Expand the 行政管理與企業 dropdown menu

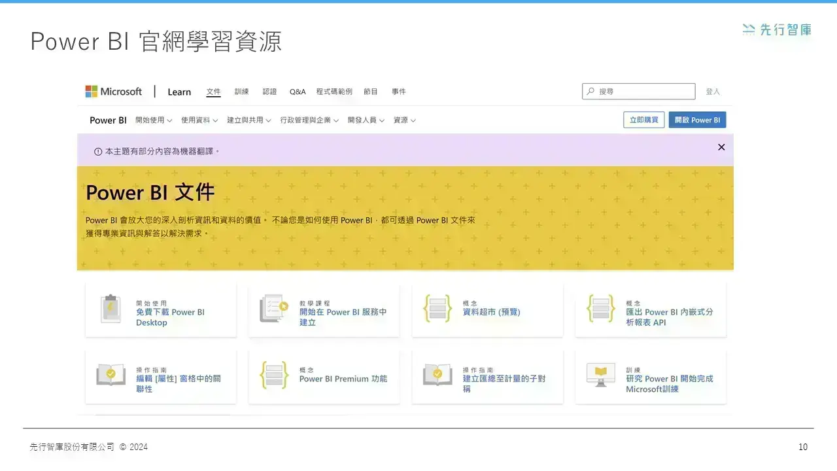(x=309, y=120)
